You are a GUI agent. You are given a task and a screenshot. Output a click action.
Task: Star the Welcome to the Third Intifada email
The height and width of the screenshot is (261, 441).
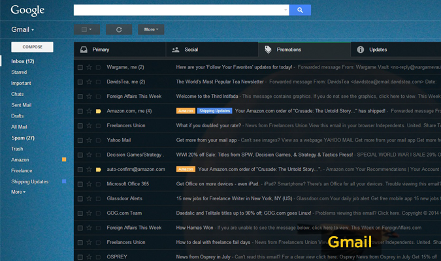pyautogui.click(x=89, y=97)
